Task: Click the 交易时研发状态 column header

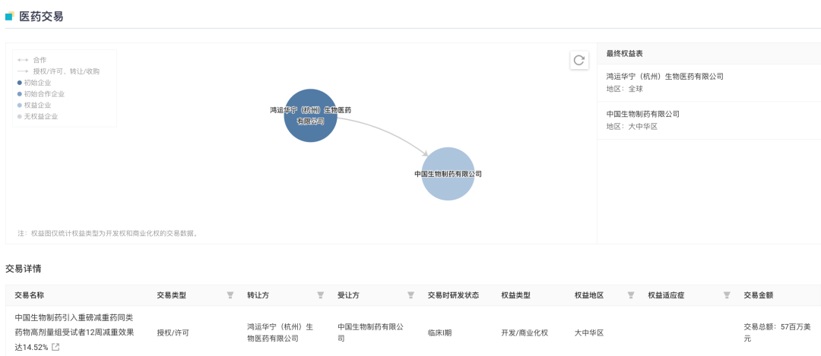Action: [x=453, y=295]
